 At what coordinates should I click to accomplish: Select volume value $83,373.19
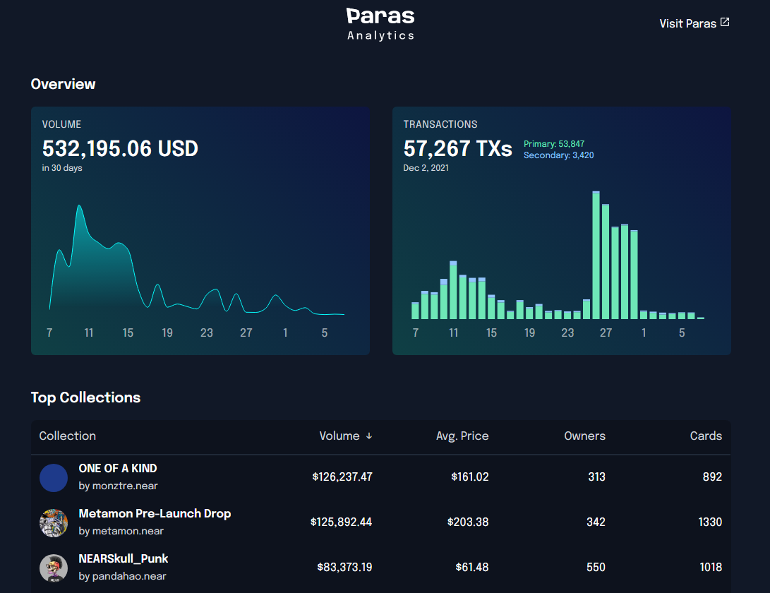tap(344, 567)
